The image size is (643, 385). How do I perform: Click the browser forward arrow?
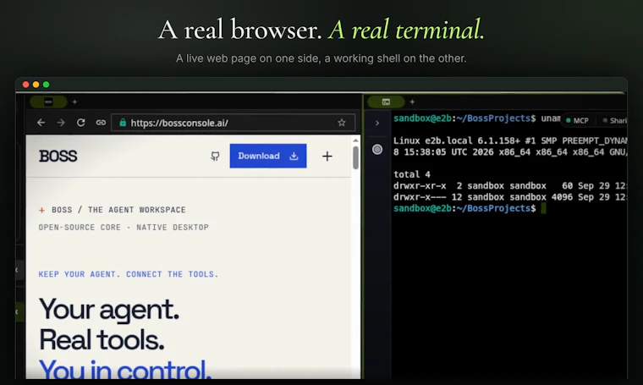[61, 123]
